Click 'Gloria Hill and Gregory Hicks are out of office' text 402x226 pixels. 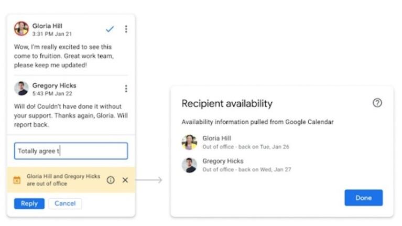click(x=63, y=180)
